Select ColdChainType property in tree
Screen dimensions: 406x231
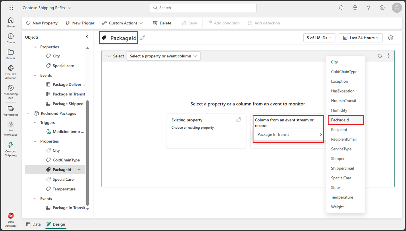(x=63, y=160)
